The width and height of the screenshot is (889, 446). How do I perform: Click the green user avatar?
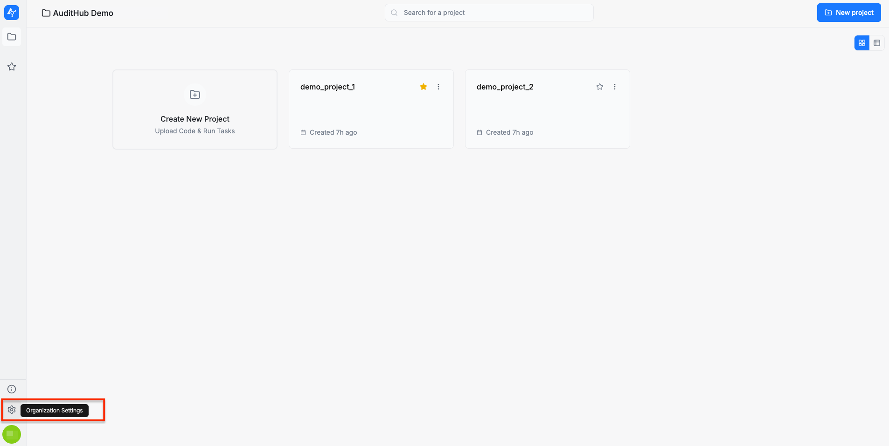coord(12,434)
